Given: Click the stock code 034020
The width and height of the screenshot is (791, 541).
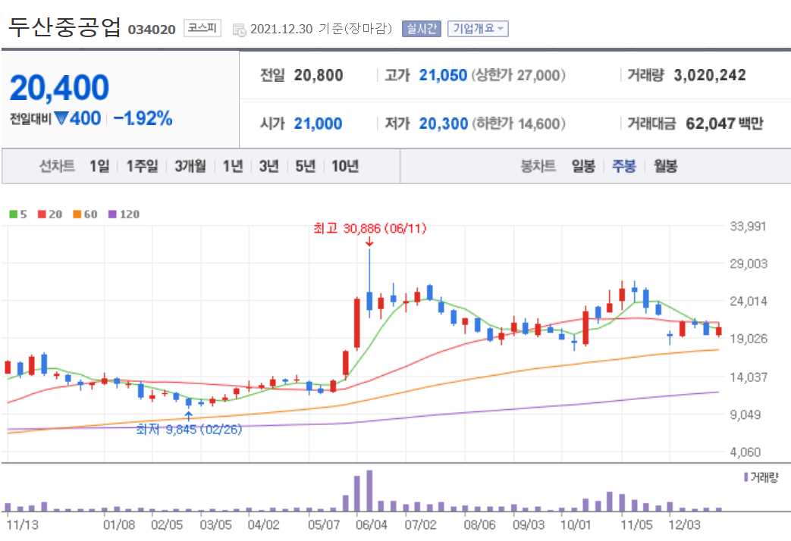Looking at the screenshot, I should pos(152,30).
